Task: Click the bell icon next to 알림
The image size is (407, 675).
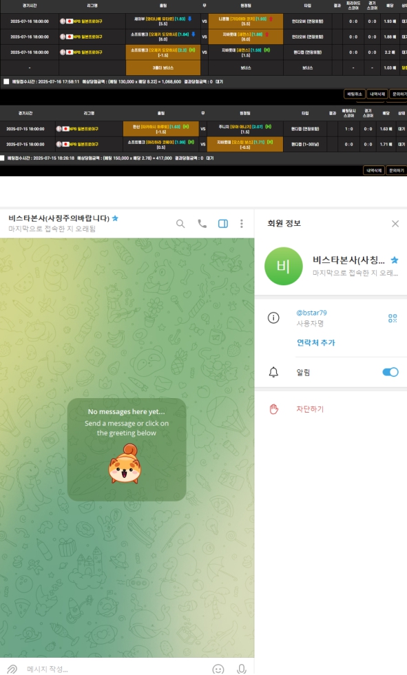Action: [x=273, y=372]
